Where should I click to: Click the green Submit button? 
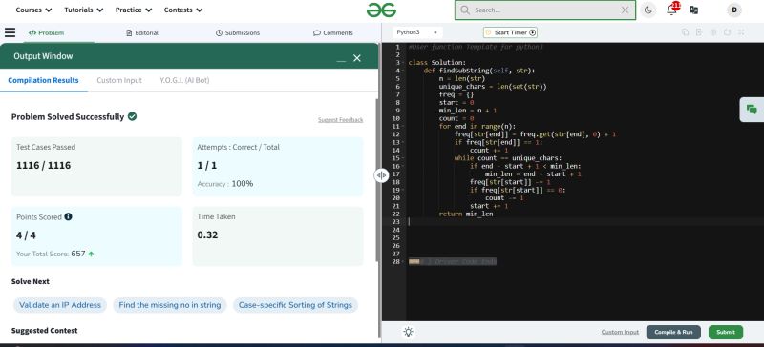click(x=726, y=332)
